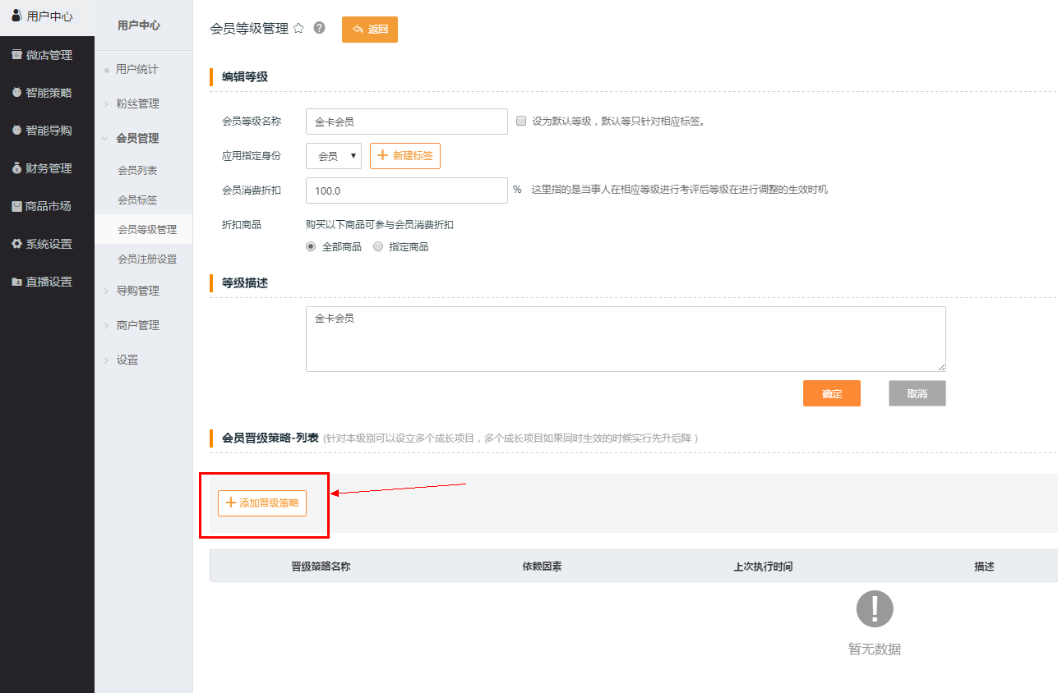
Task: Click the 等级描述 text area
Action: tap(625, 339)
